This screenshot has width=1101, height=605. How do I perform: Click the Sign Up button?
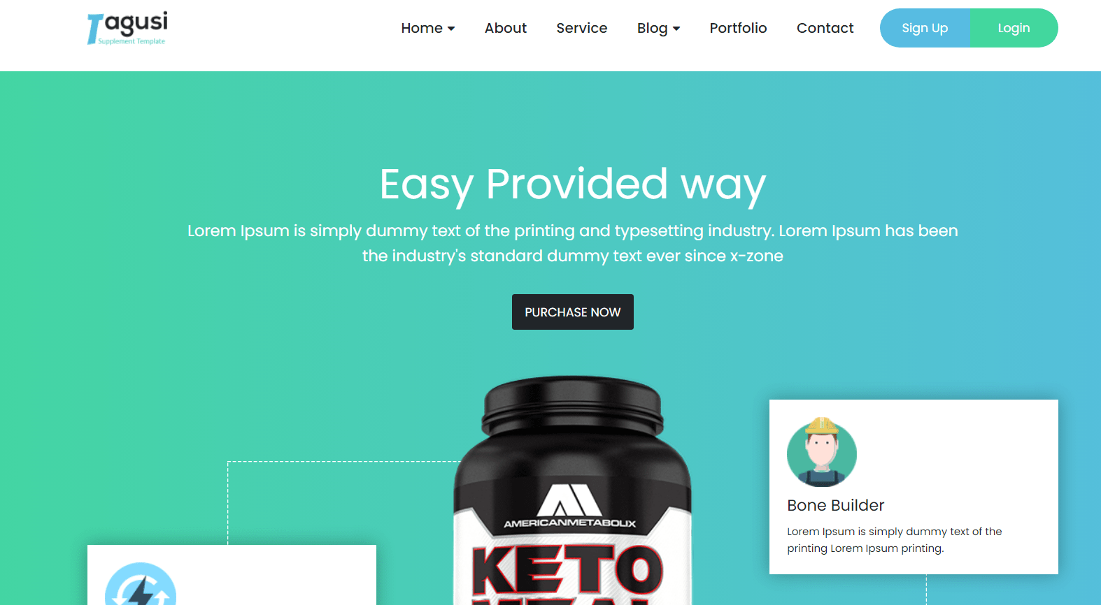[925, 28]
